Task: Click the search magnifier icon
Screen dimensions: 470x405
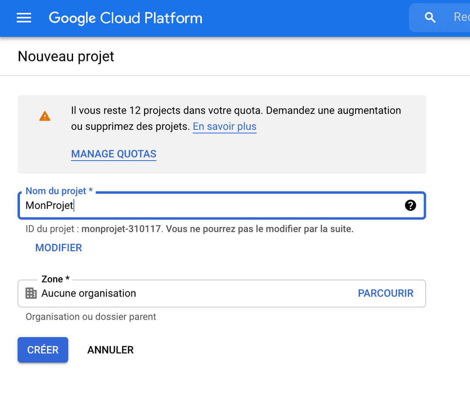Action: [x=430, y=17]
